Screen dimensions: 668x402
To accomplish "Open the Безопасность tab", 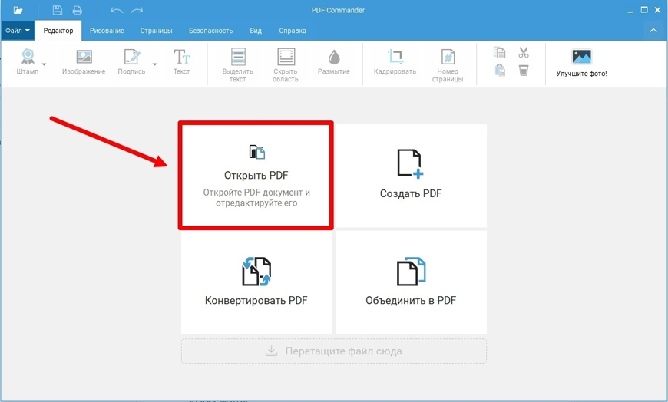I will tap(211, 31).
